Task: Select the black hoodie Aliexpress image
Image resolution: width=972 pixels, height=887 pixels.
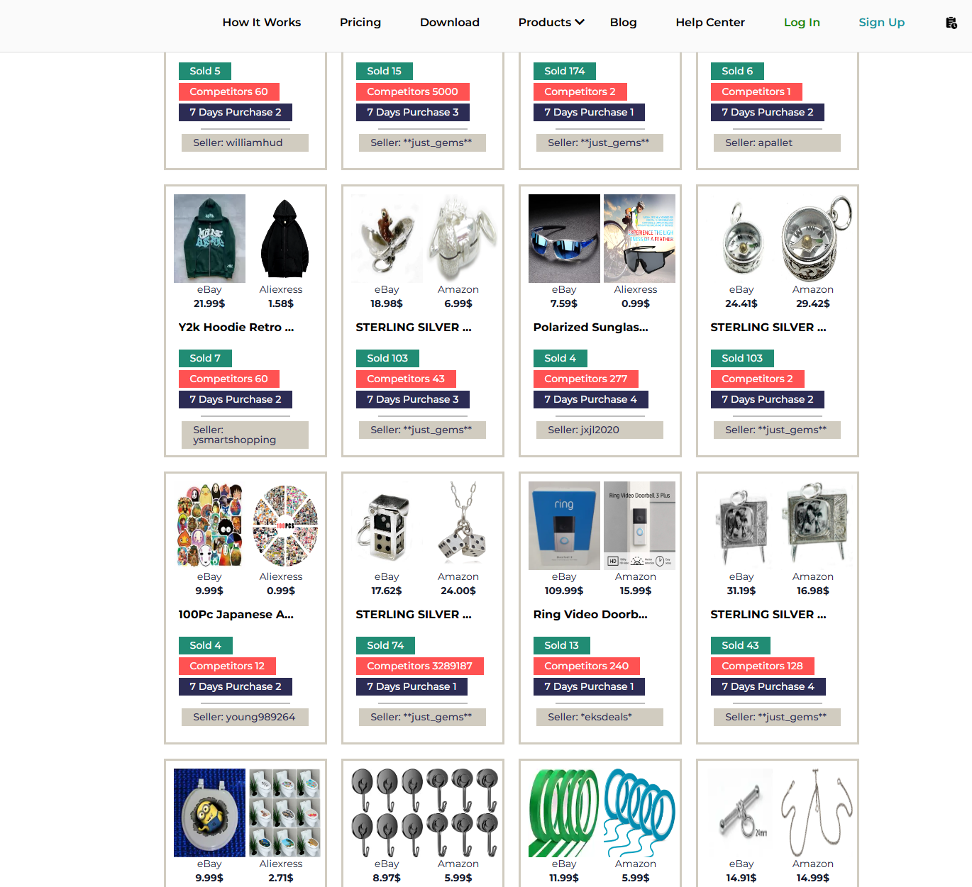Action: 285,238
